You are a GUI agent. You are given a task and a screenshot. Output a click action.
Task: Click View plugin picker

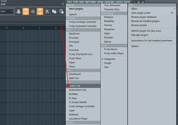click(x=141, y=13)
